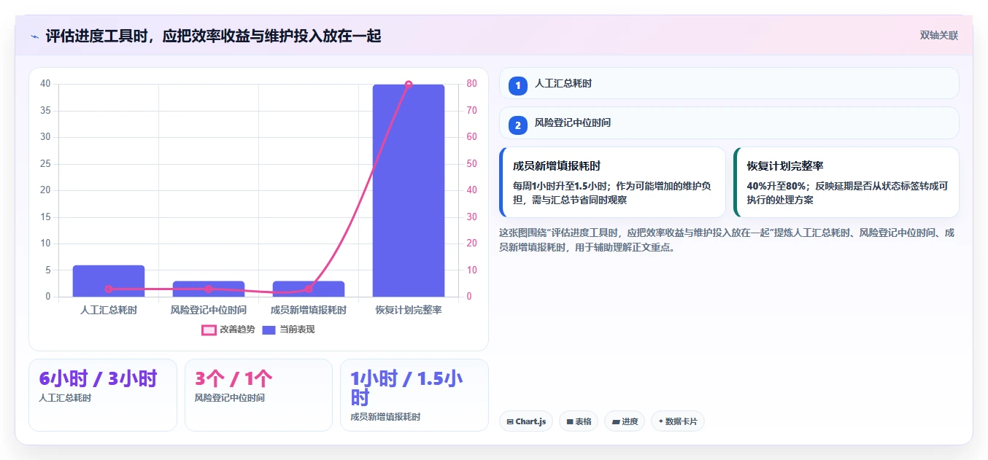988x460 pixels.
Task: Click the 1小时 / 1.5小时 stat card
Action: pyautogui.click(x=414, y=395)
